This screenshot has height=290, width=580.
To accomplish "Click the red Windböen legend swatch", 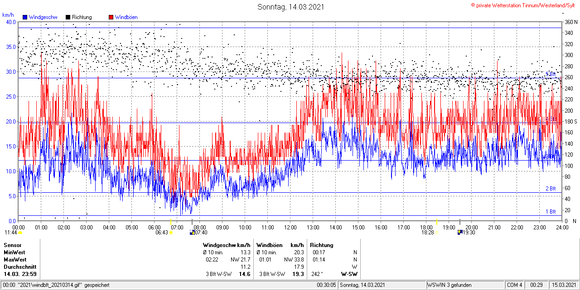I will click(111, 17).
